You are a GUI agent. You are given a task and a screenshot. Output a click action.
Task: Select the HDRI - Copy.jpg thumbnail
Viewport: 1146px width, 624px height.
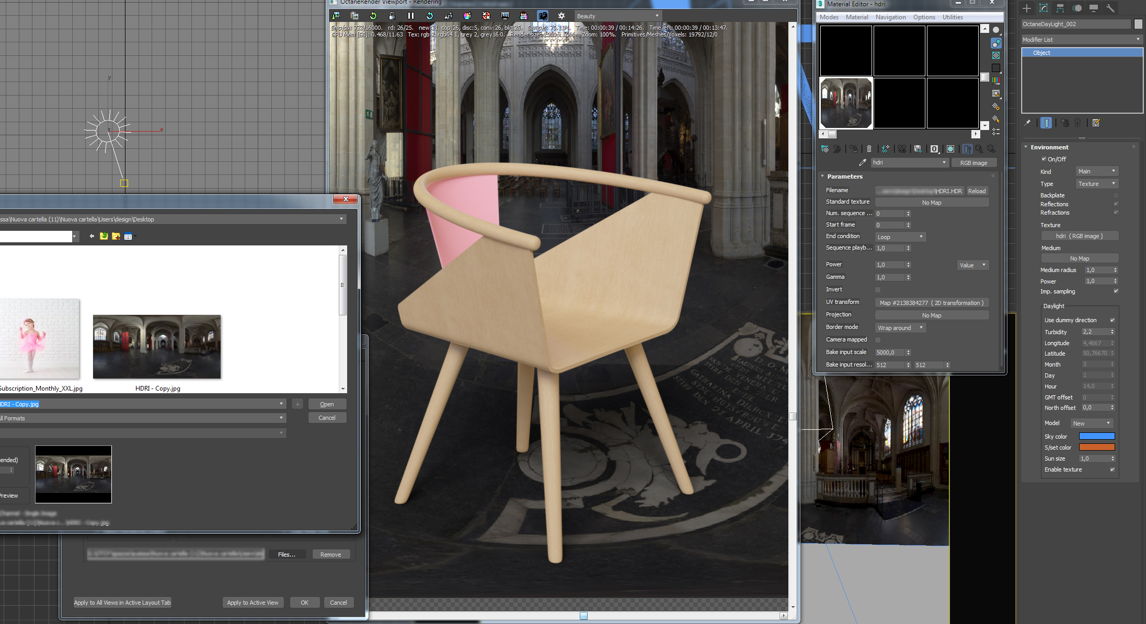coord(157,347)
